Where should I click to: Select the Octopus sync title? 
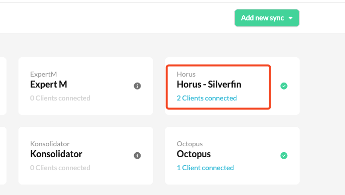pos(193,154)
